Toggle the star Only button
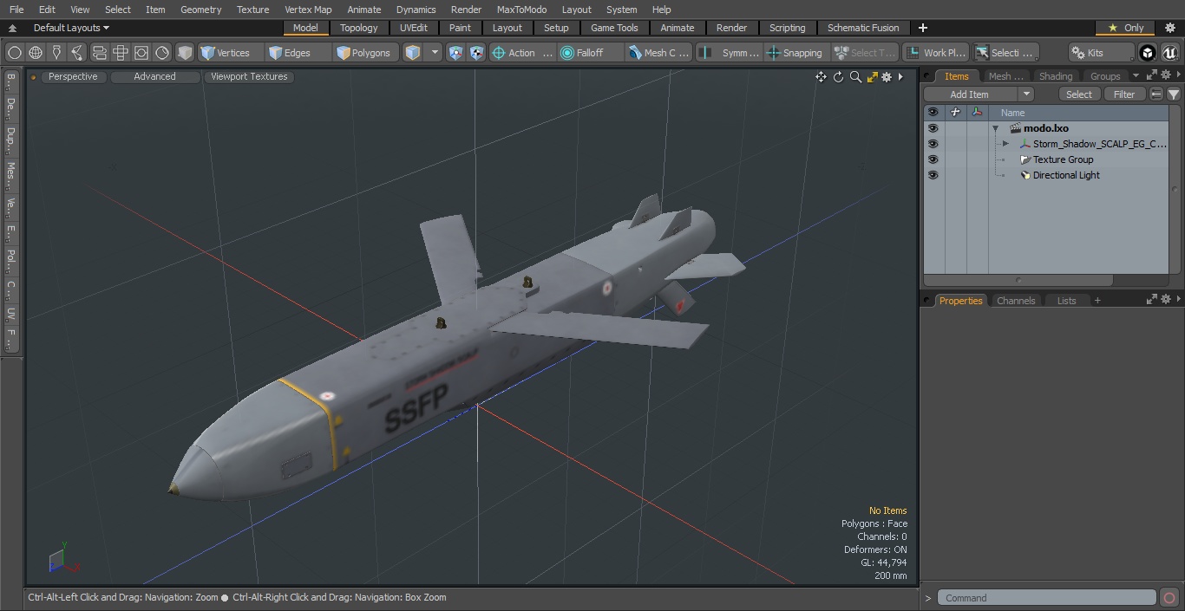Viewport: 1185px width, 611px height. pos(1125,28)
